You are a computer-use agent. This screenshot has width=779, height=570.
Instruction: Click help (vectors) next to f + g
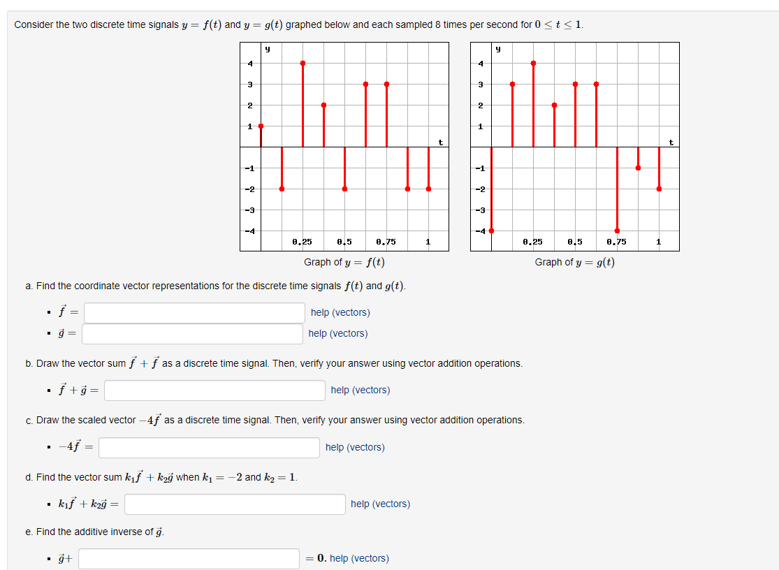(x=361, y=390)
